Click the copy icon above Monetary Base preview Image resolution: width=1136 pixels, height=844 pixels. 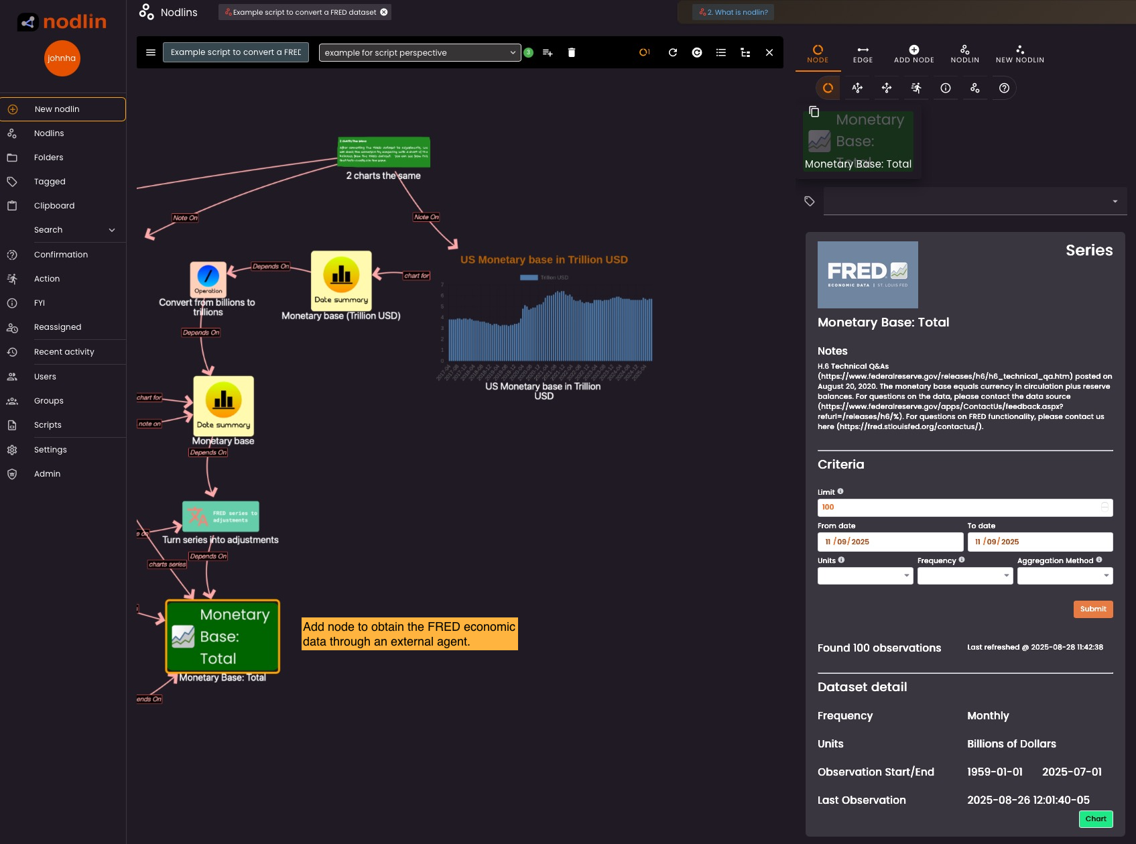(x=814, y=111)
